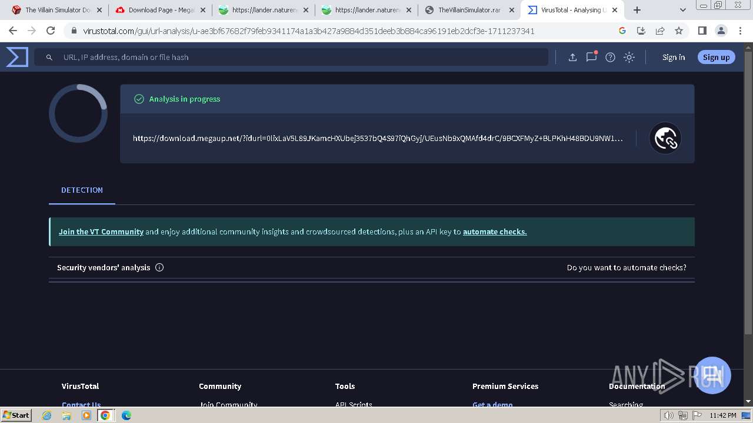Click the Searching footer link
The width and height of the screenshot is (753, 423).
pos(626,404)
